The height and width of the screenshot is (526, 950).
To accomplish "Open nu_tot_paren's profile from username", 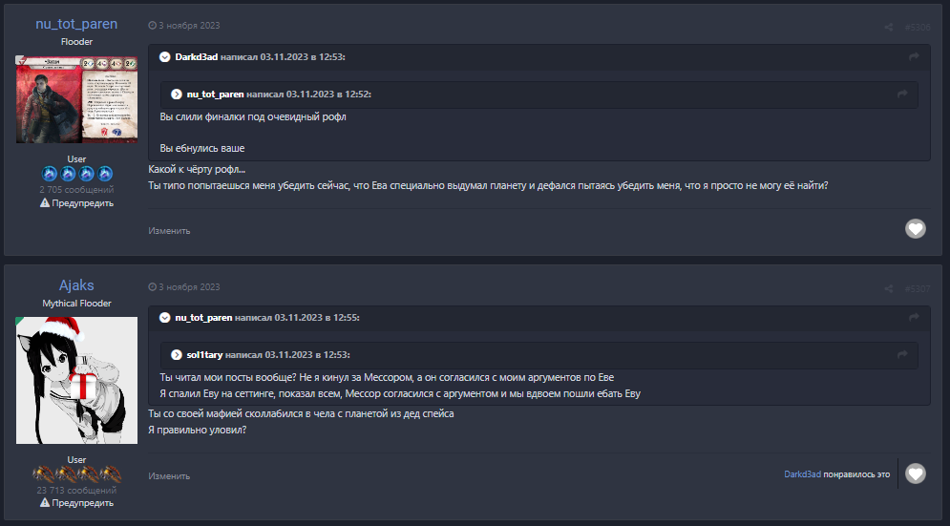I will click(76, 24).
